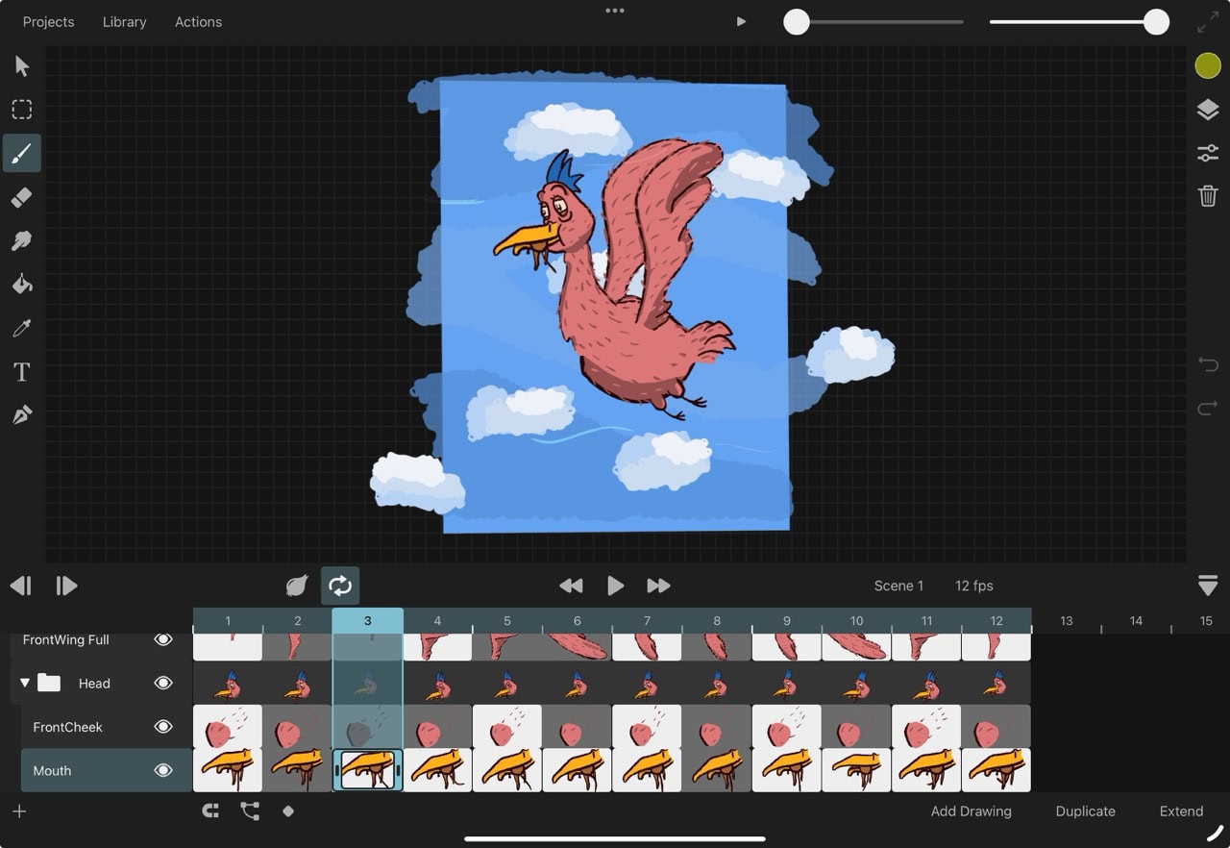Click the redo arrow
Viewport: 1230px width, 848px height.
1208,409
